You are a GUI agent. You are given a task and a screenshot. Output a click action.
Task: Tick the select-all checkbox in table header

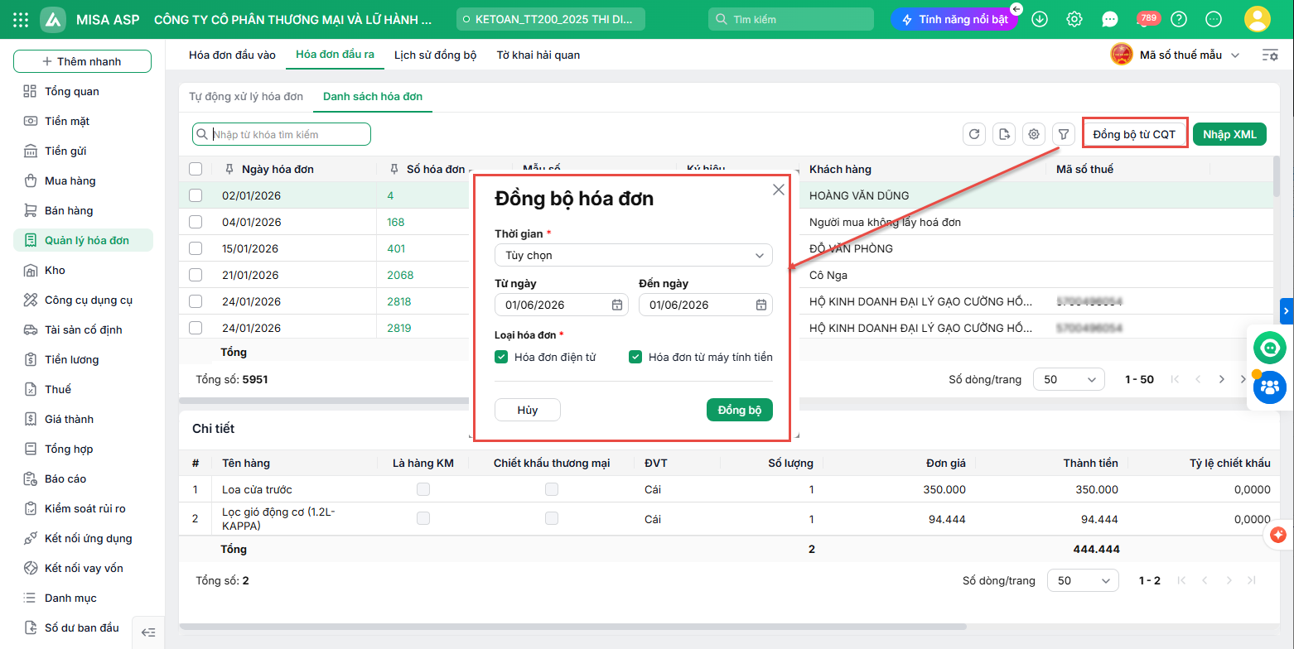point(196,169)
